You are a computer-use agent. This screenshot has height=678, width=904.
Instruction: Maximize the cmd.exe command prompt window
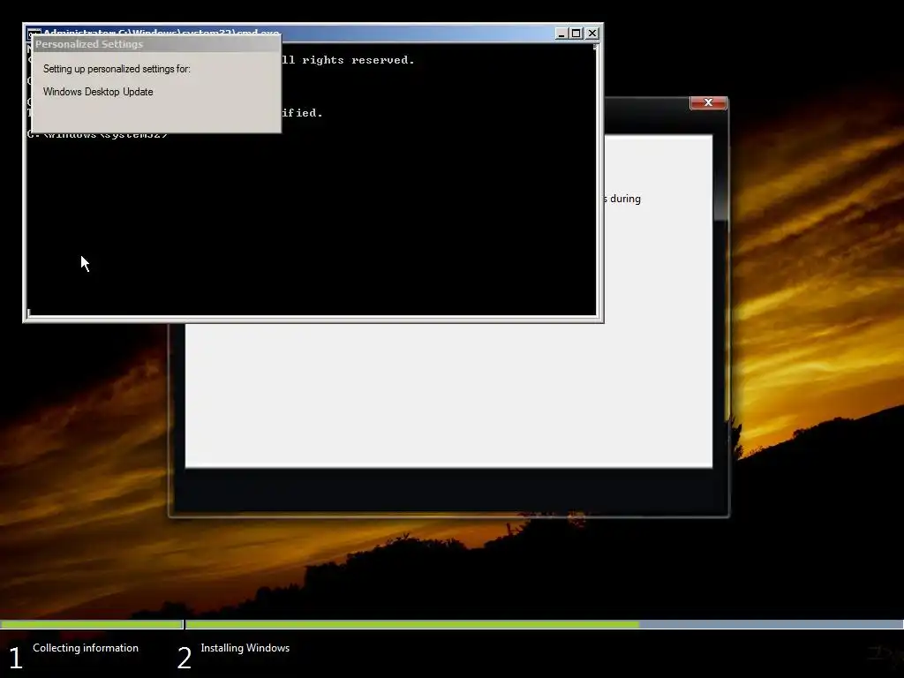point(576,34)
